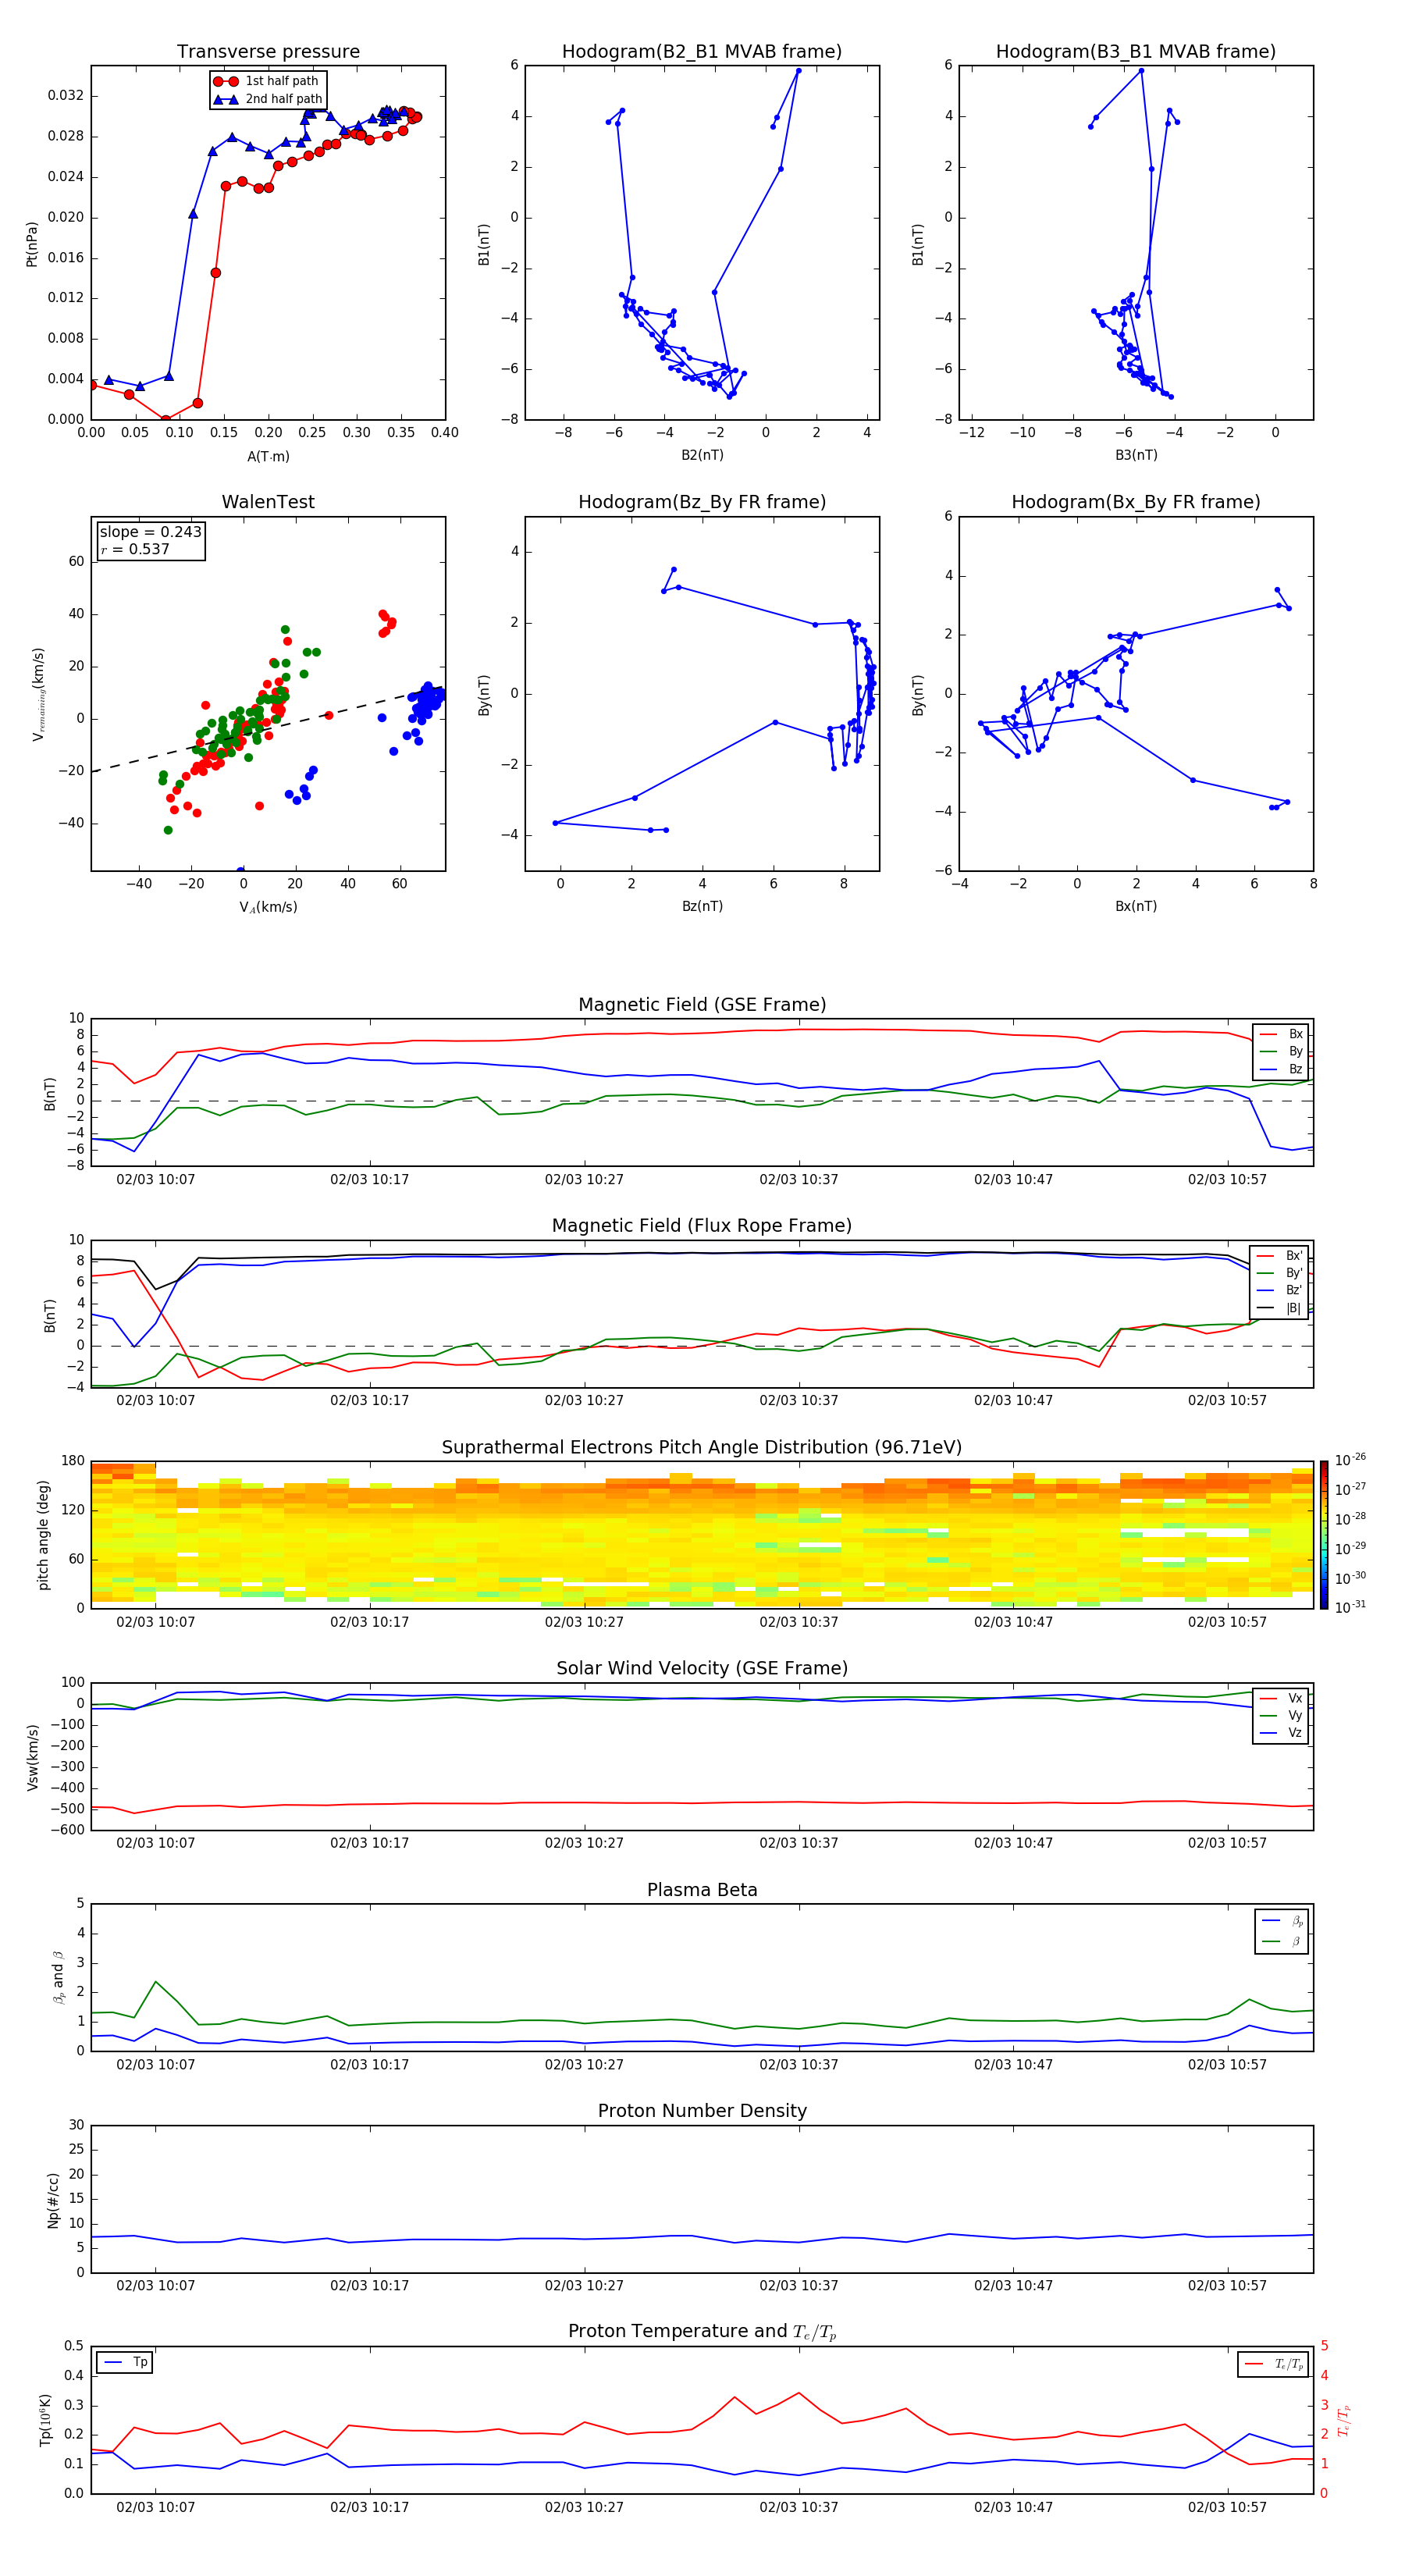Image resolution: width=1405 pixels, height=2576 pixels.
Task: Click the WalenTest plot title
Action: pyautogui.click(x=268, y=502)
